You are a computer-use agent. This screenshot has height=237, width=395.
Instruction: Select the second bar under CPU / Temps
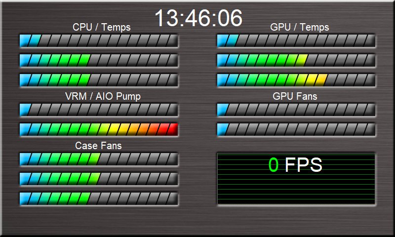pyautogui.click(x=98, y=60)
